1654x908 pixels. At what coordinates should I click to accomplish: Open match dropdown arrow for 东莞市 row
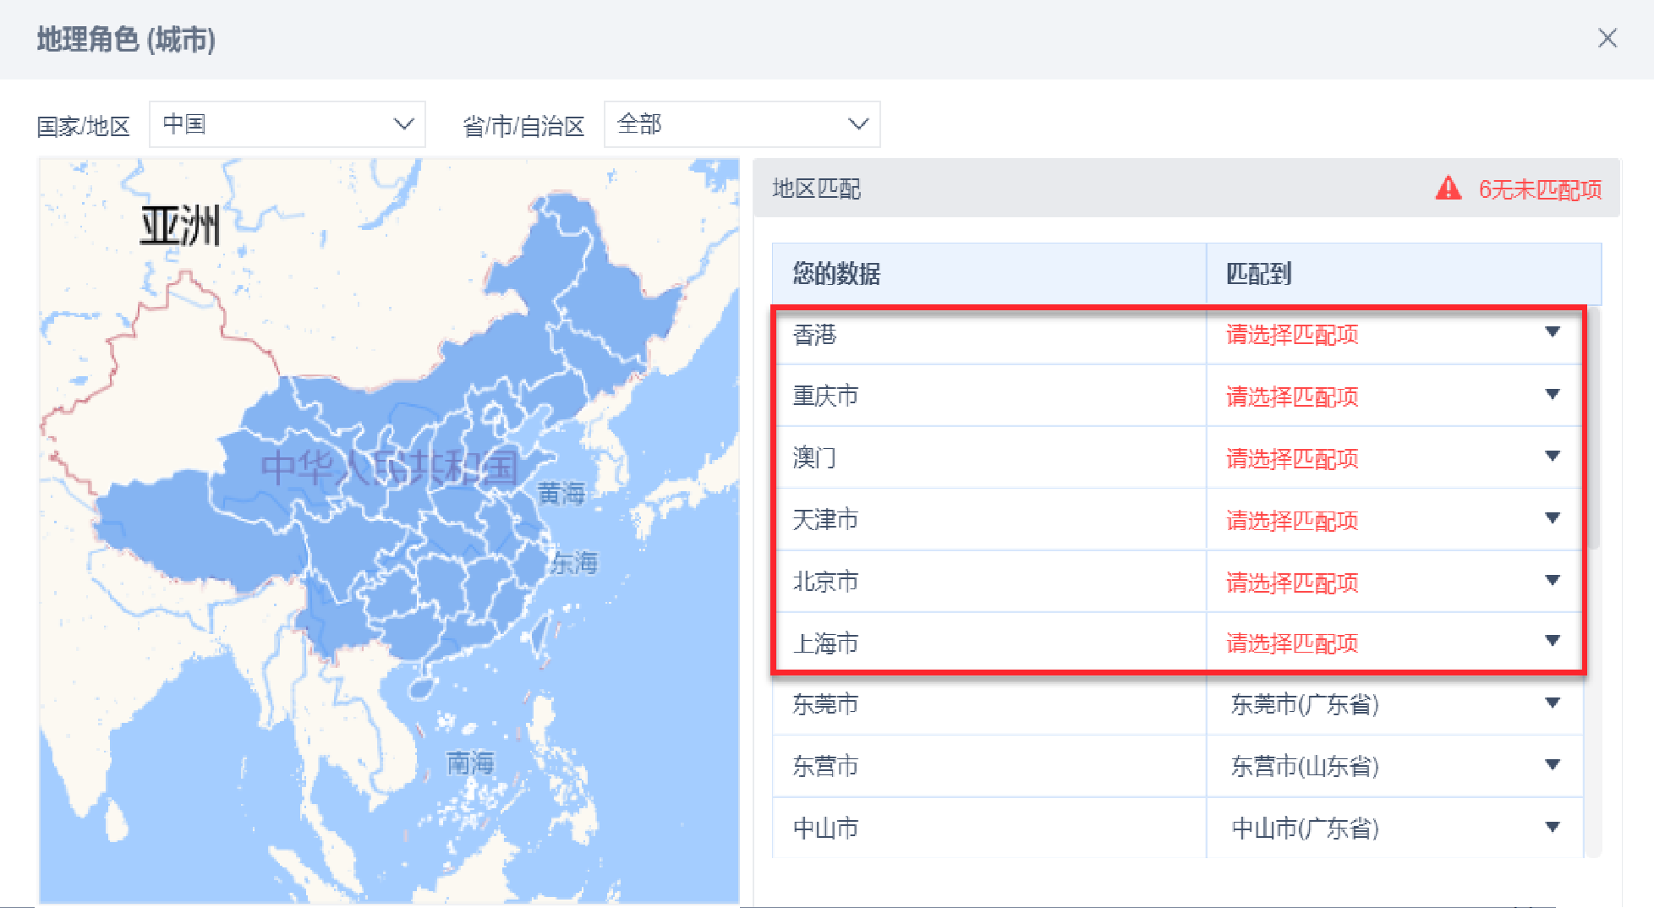click(1552, 703)
